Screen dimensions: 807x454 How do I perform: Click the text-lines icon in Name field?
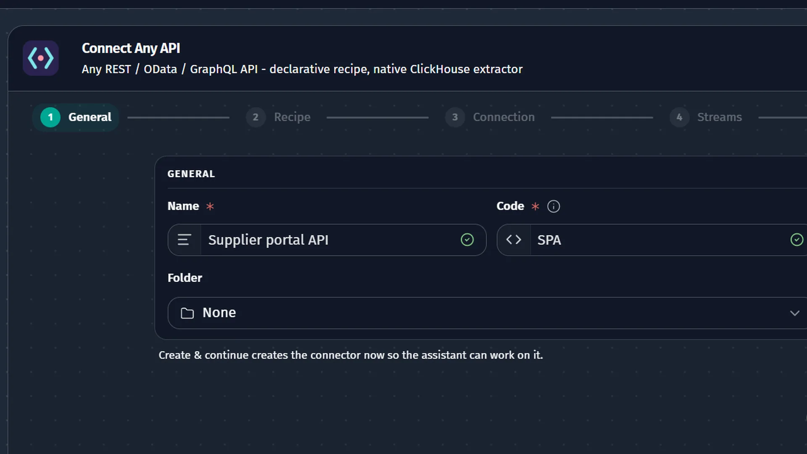tap(184, 240)
